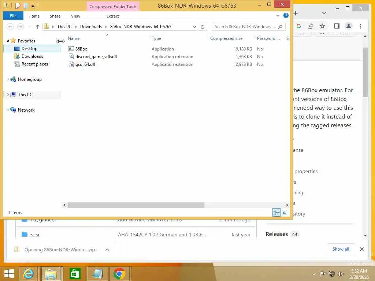Select gsdll64.dll file
The image size is (375, 281).
click(85, 64)
